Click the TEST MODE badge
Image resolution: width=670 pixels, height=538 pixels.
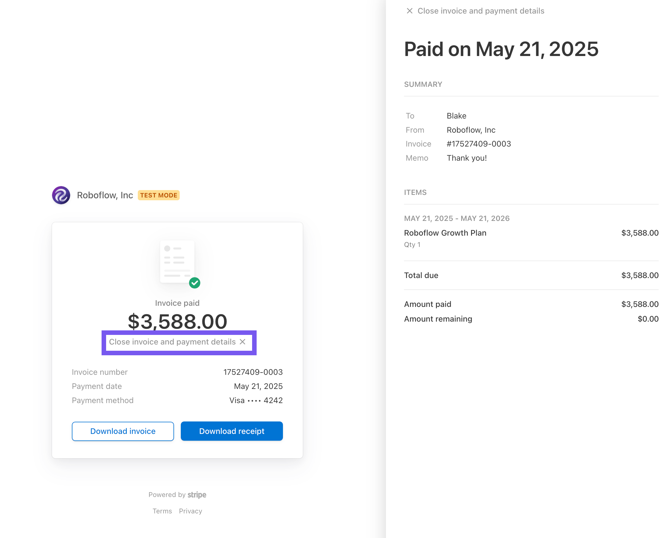point(158,195)
